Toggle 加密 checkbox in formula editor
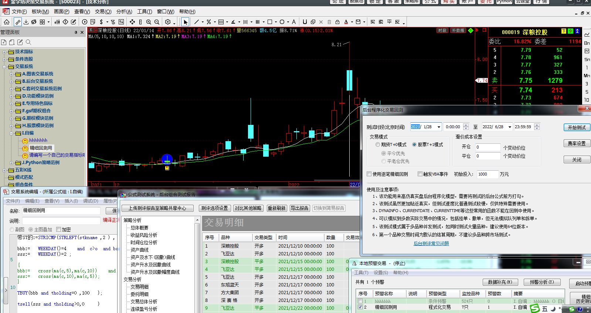Screen dimensions: 591x313 tap(58, 229)
